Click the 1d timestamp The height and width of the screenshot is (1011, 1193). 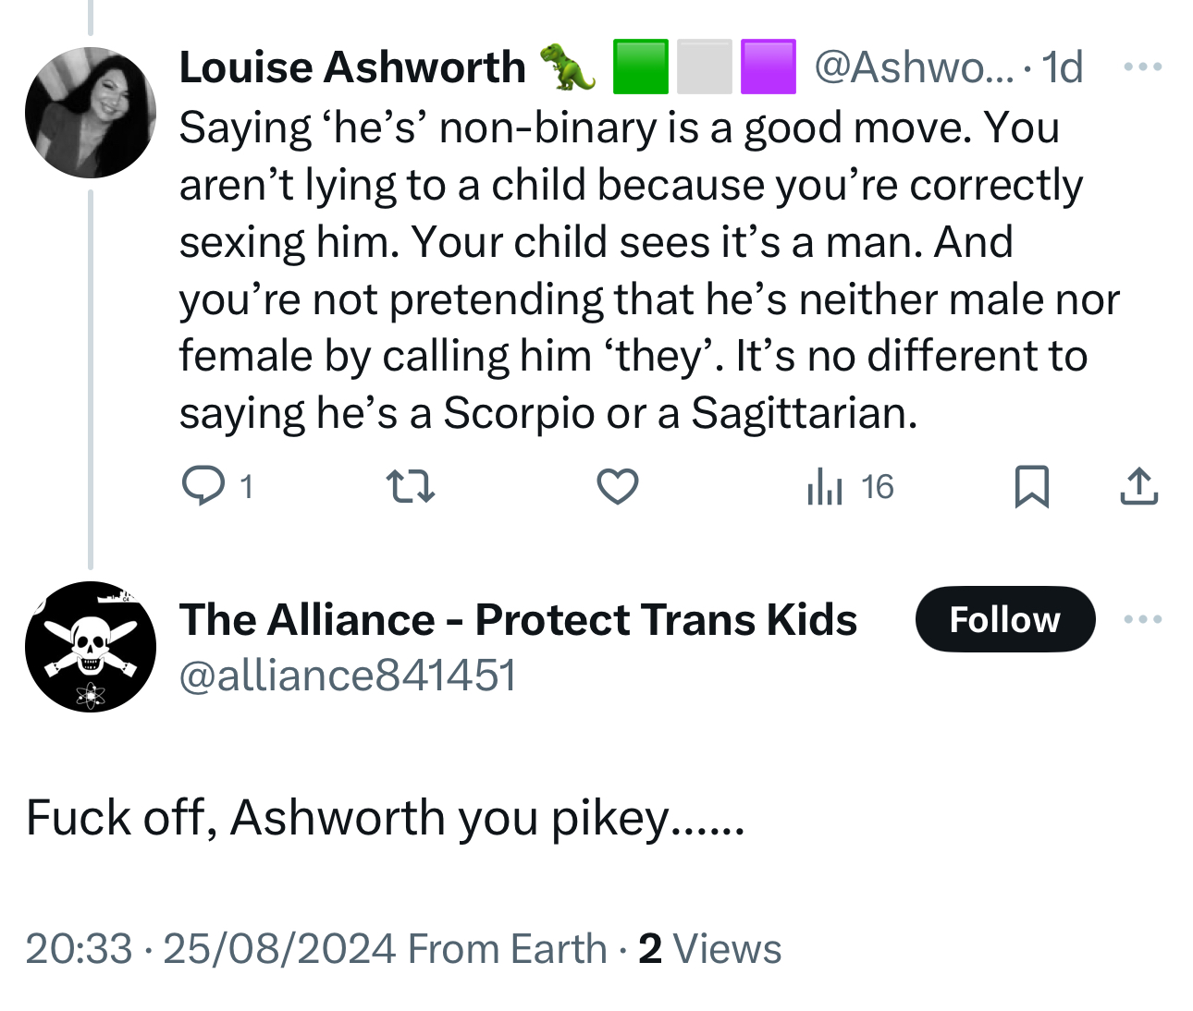[x=1063, y=67]
